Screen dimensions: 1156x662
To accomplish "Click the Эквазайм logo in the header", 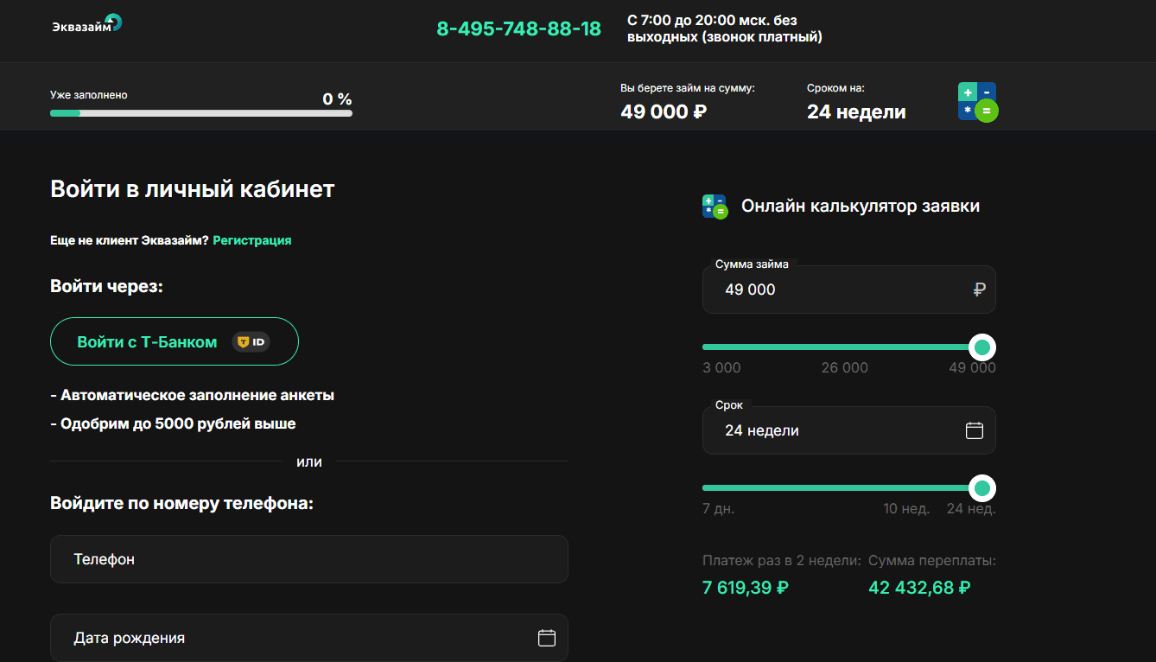I will pyautogui.click(x=86, y=23).
